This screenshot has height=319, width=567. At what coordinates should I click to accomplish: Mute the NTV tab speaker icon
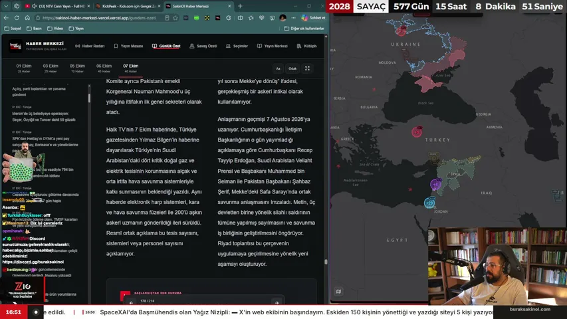click(35, 6)
